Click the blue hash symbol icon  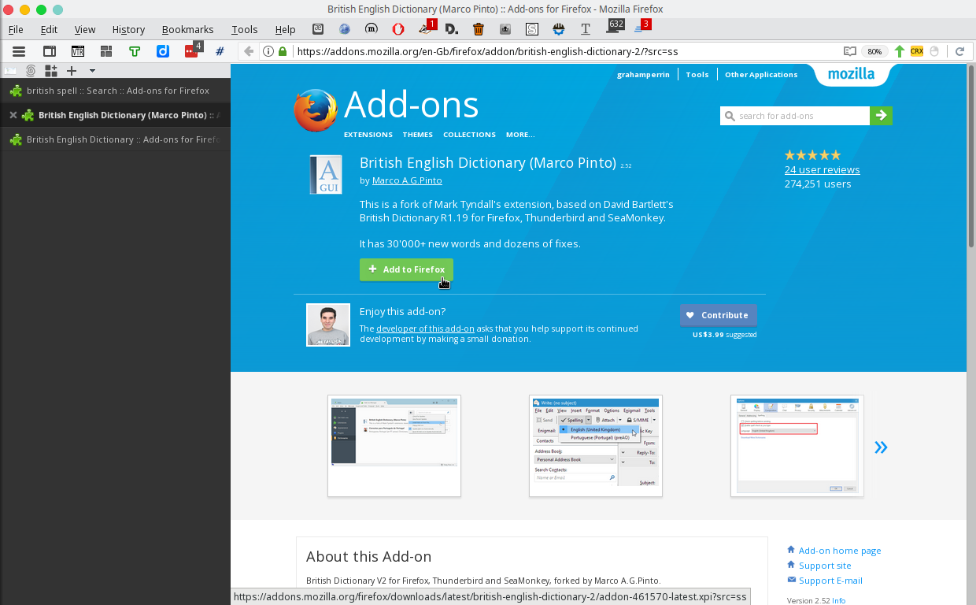click(x=220, y=51)
